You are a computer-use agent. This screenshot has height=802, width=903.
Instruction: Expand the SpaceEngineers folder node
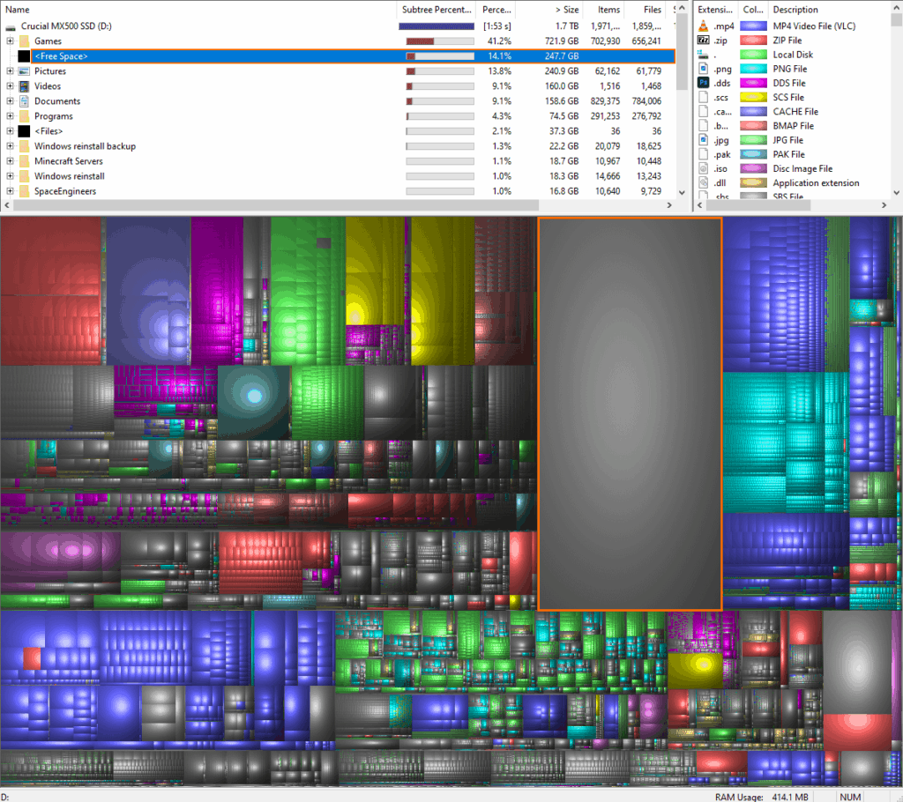10,190
